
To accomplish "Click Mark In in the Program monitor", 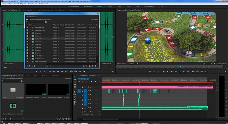I will click(x=154, y=71).
